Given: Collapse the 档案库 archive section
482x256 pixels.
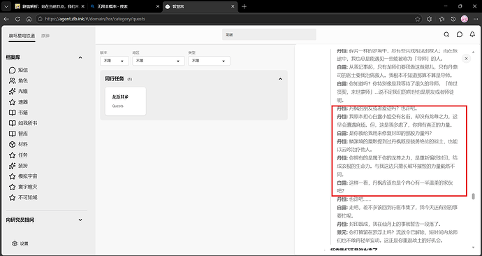Looking at the screenshot, I should [80, 57].
